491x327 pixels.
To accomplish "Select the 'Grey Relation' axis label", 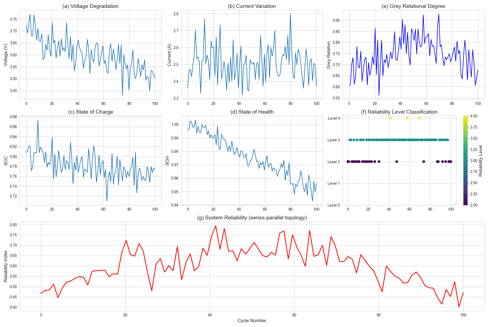I will [329, 55].
